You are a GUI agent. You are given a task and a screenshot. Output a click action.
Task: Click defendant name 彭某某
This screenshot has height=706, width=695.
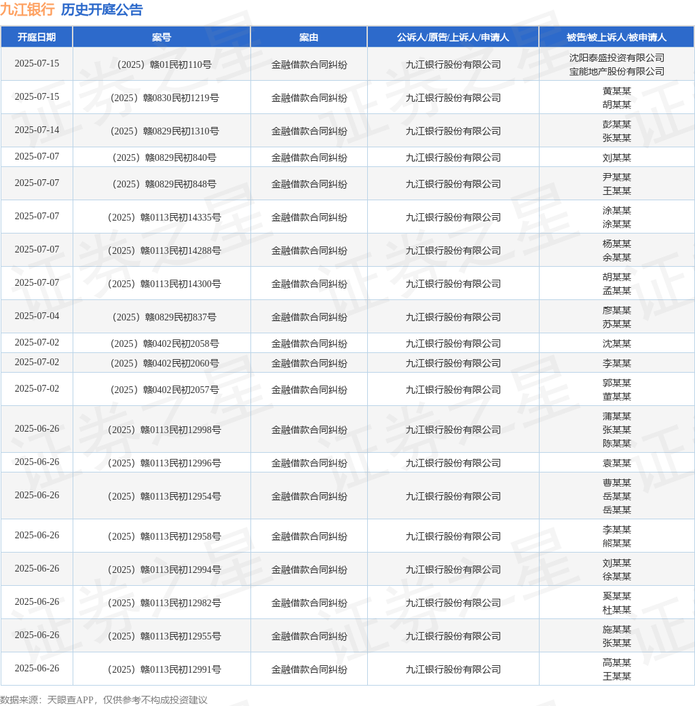point(617,124)
